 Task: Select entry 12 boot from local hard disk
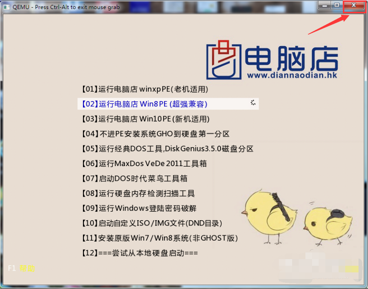tap(140, 253)
